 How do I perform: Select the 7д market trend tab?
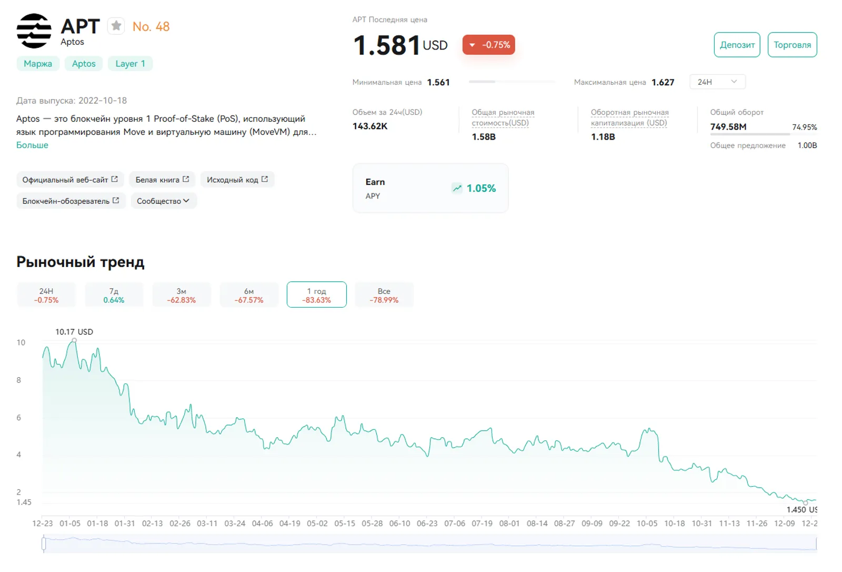click(114, 295)
